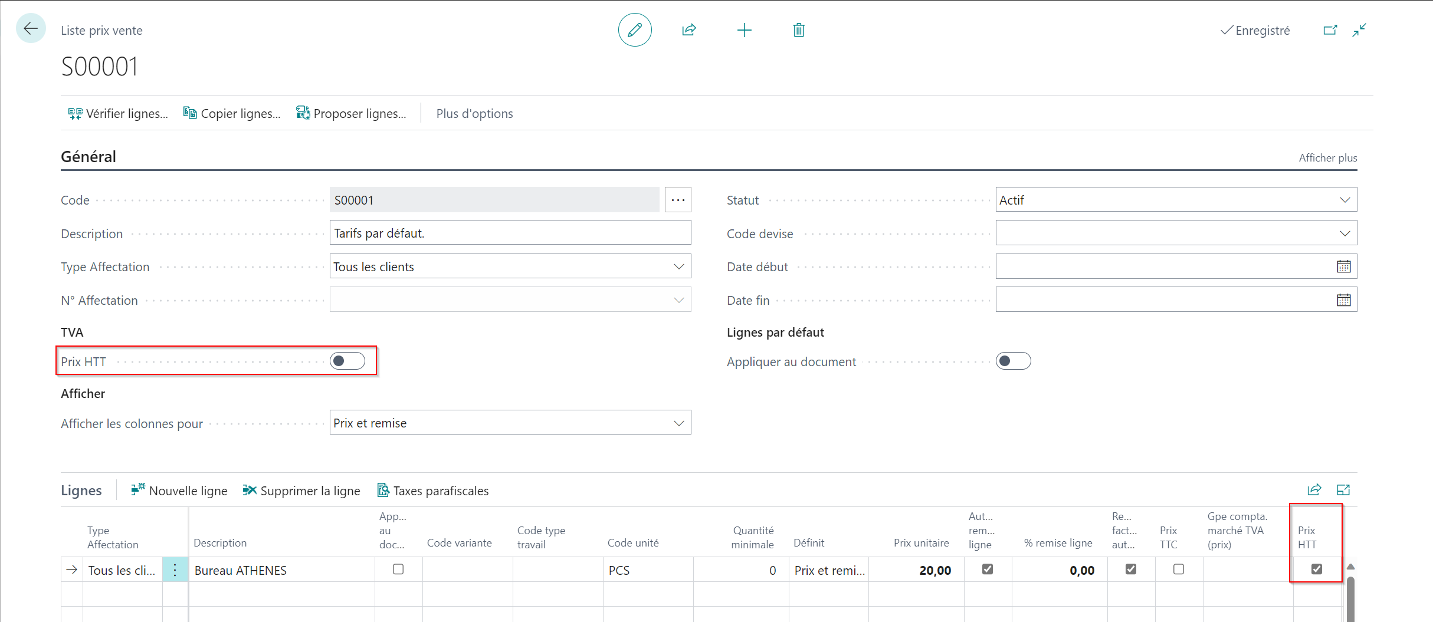The width and height of the screenshot is (1433, 622).
Task: Click three-dot lookup beside Code field
Action: click(678, 200)
